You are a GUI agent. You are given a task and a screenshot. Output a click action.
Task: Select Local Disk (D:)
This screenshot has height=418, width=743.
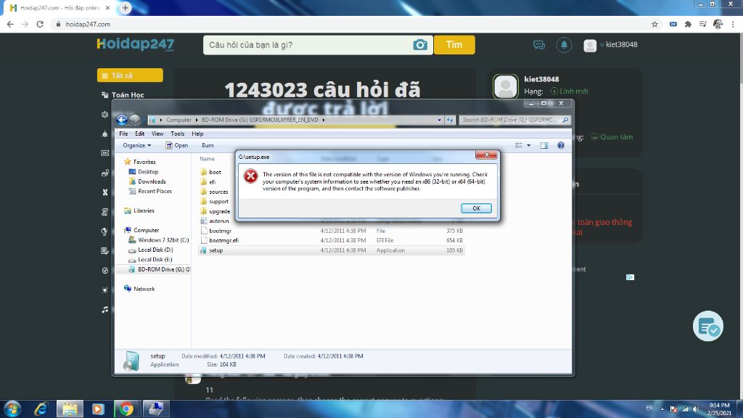pos(155,250)
